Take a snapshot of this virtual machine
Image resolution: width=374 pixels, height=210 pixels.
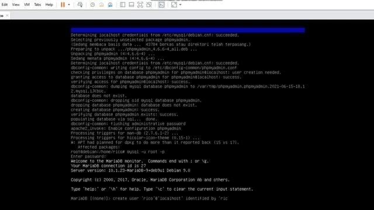tap(92, 5)
